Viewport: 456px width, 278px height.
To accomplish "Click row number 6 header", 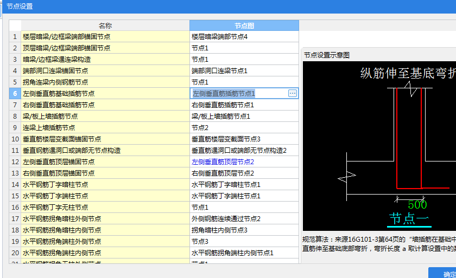I will pos(15,93).
